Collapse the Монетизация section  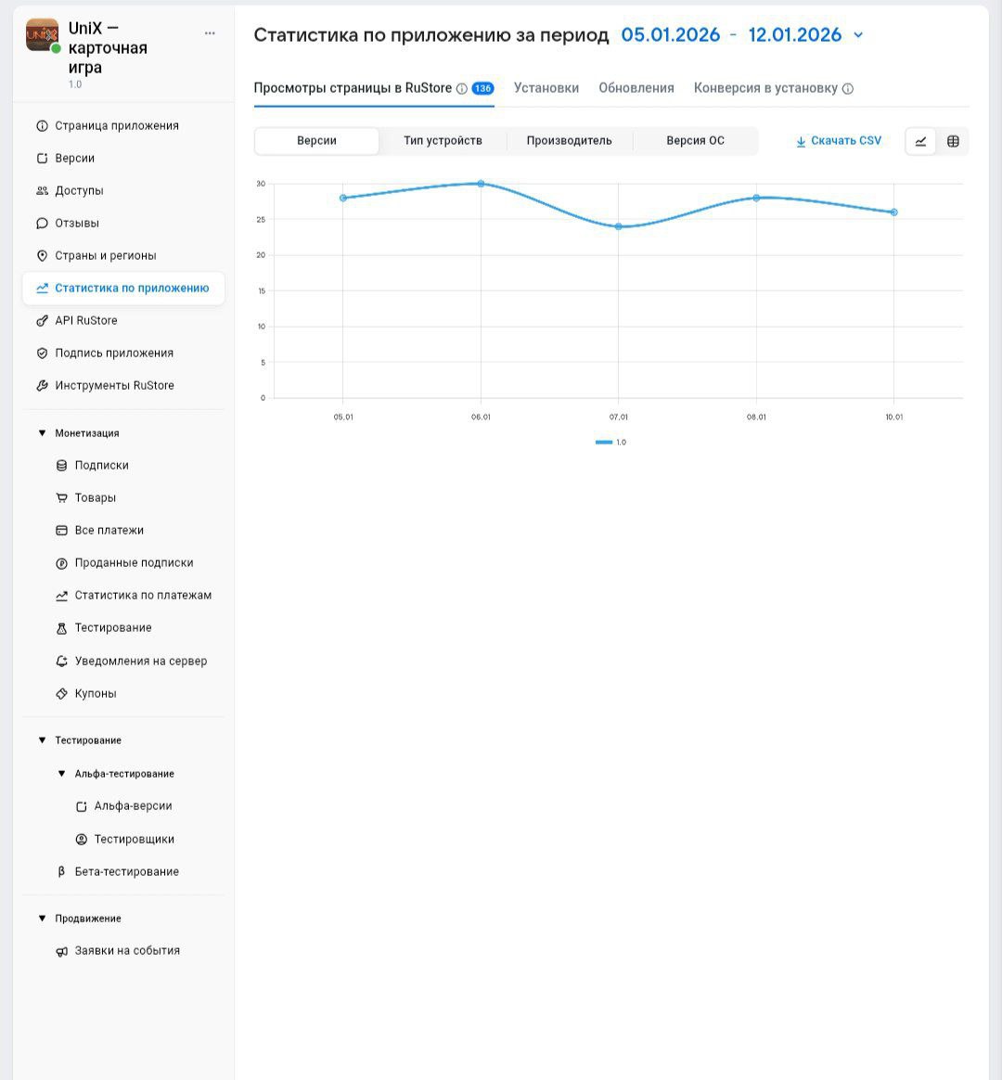(x=42, y=433)
